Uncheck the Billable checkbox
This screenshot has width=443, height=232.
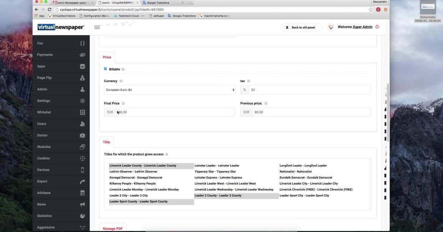pyautogui.click(x=106, y=69)
